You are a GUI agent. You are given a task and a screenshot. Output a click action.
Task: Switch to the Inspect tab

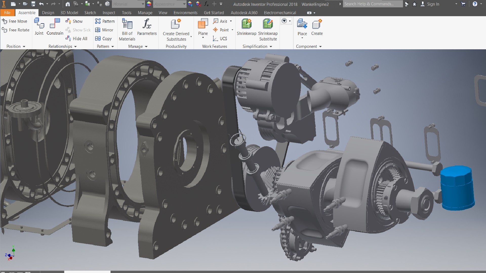(109, 13)
